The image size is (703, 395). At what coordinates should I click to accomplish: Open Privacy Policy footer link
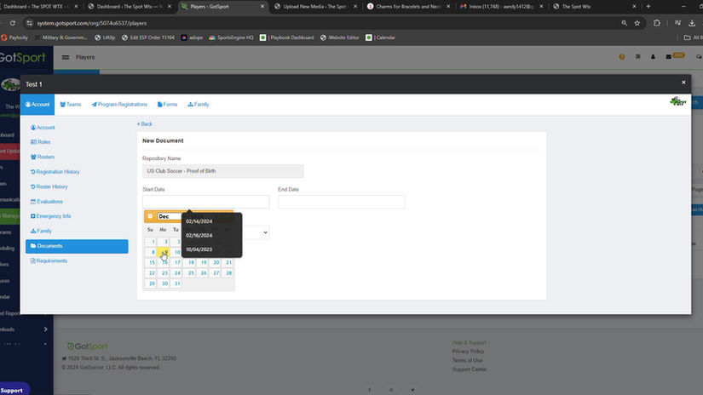[x=468, y=352]
